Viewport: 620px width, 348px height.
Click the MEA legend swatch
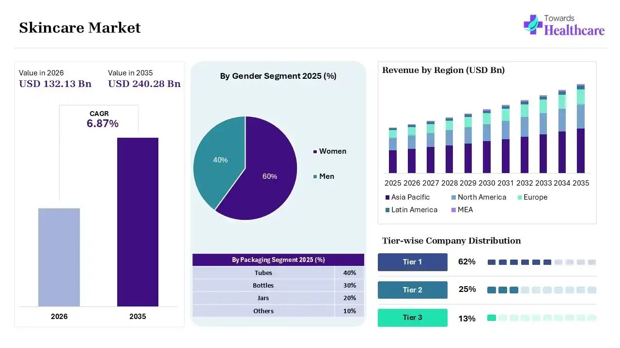click(453, 210)
